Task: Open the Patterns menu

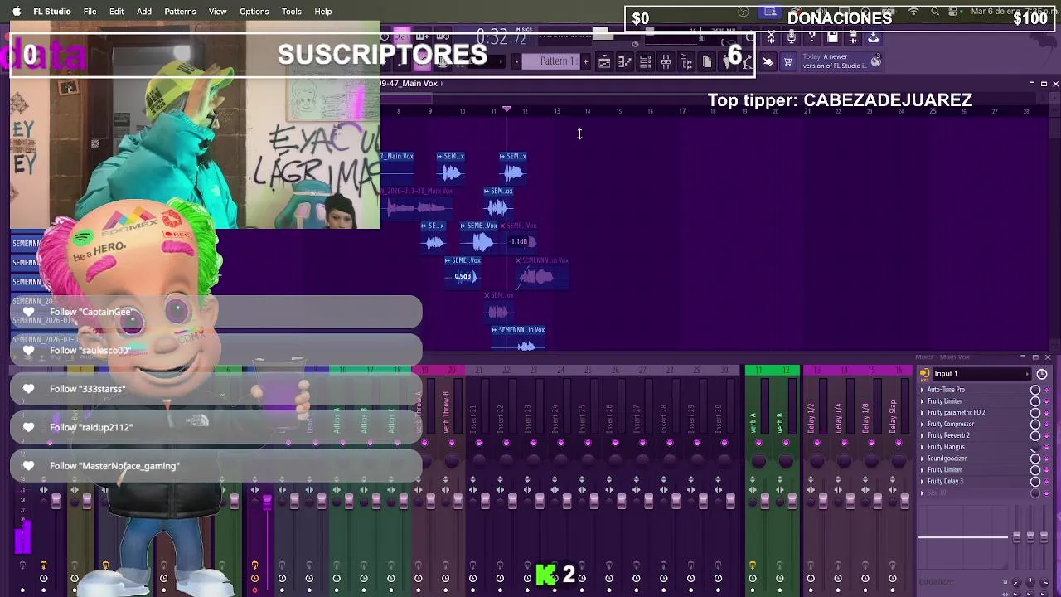Action: [180, 12]
